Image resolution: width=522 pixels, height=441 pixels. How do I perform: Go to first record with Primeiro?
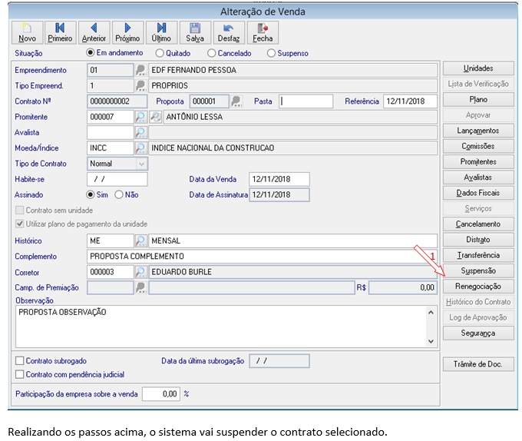60,32
